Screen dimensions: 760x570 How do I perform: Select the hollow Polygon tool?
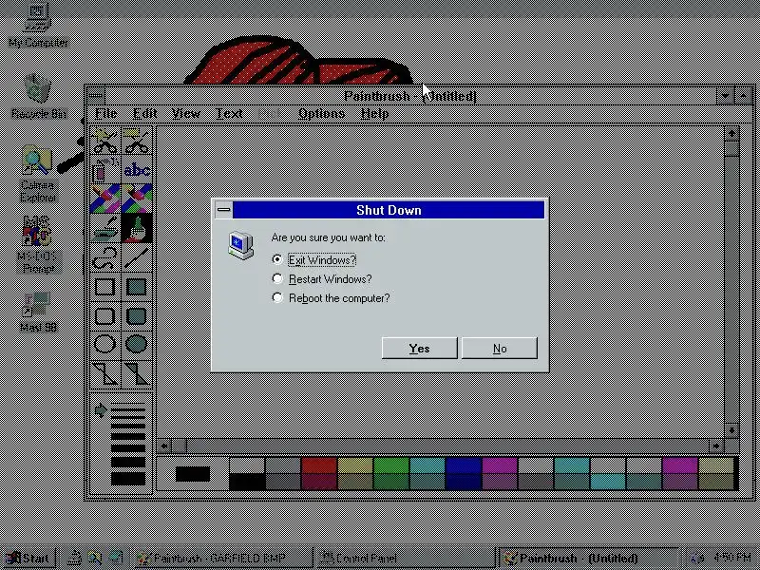[x=105, y=373]
